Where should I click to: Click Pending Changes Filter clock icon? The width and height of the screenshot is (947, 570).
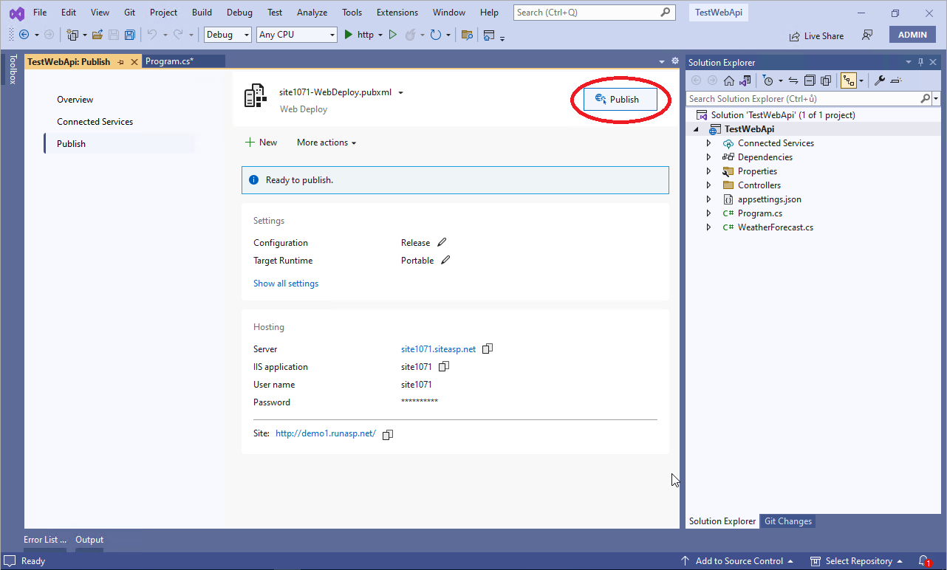tap(768, 80)
